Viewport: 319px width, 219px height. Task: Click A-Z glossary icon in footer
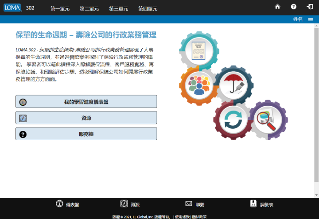pyautogui.click(x=253, y=204)
